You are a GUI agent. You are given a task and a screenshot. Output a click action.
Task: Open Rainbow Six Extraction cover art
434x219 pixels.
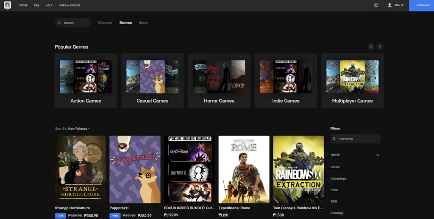298,169
